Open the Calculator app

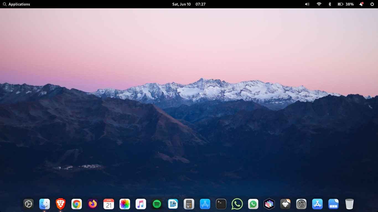point(189,204)
